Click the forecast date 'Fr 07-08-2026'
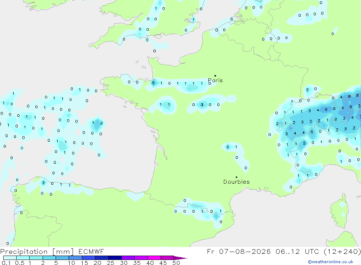Screen dimensions: 361x265 click(x=239, y=251)
